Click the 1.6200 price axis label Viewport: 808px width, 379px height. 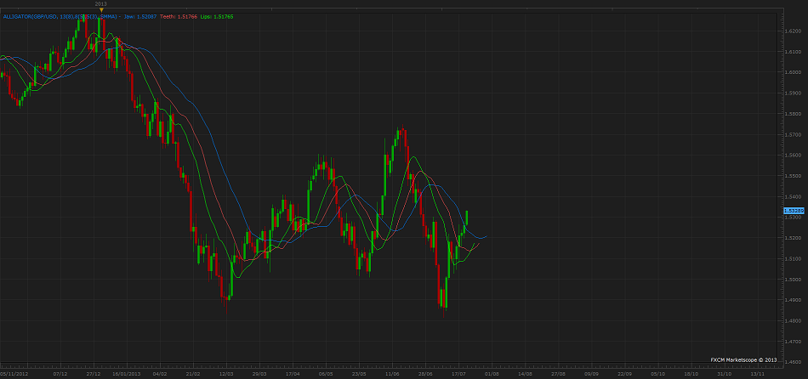(x=792, y=31)
